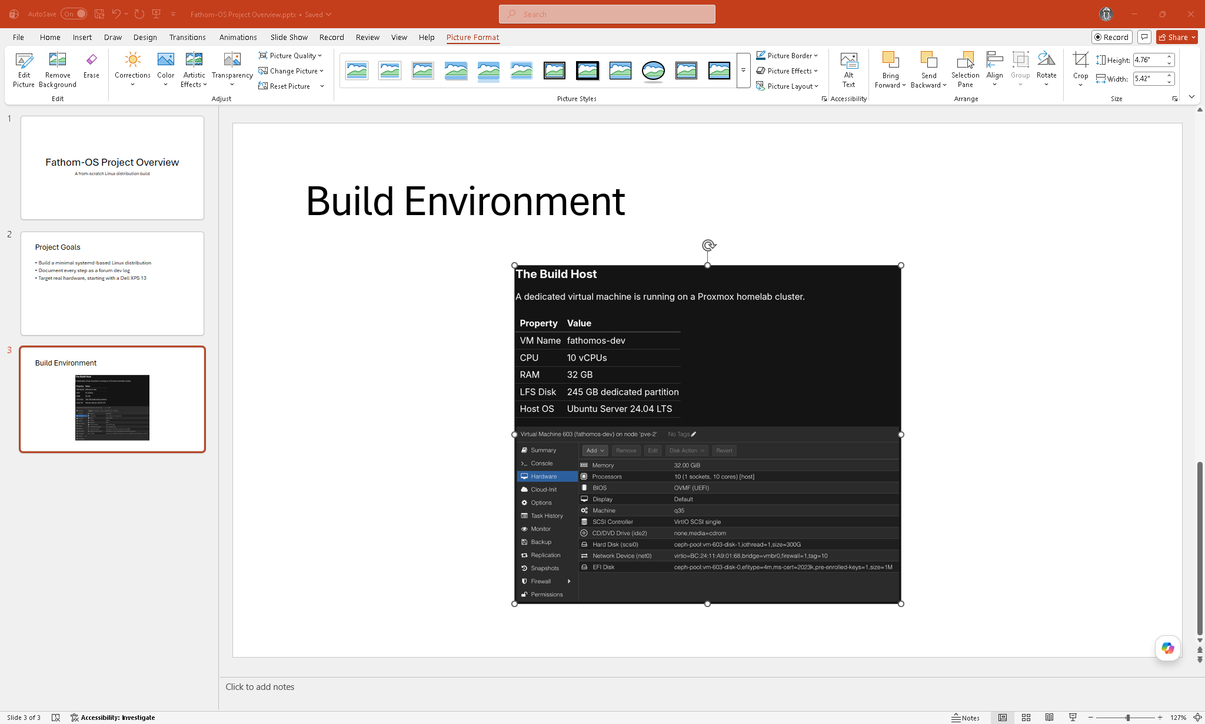Undo the last action
Image resolution: width=1205 pixels, height=724 pixels.
pyautogui.click(x=116, y=14)
